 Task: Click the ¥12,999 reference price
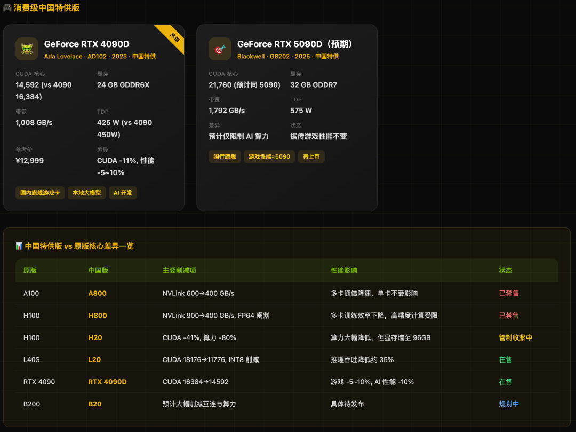[x=29, y=160]
